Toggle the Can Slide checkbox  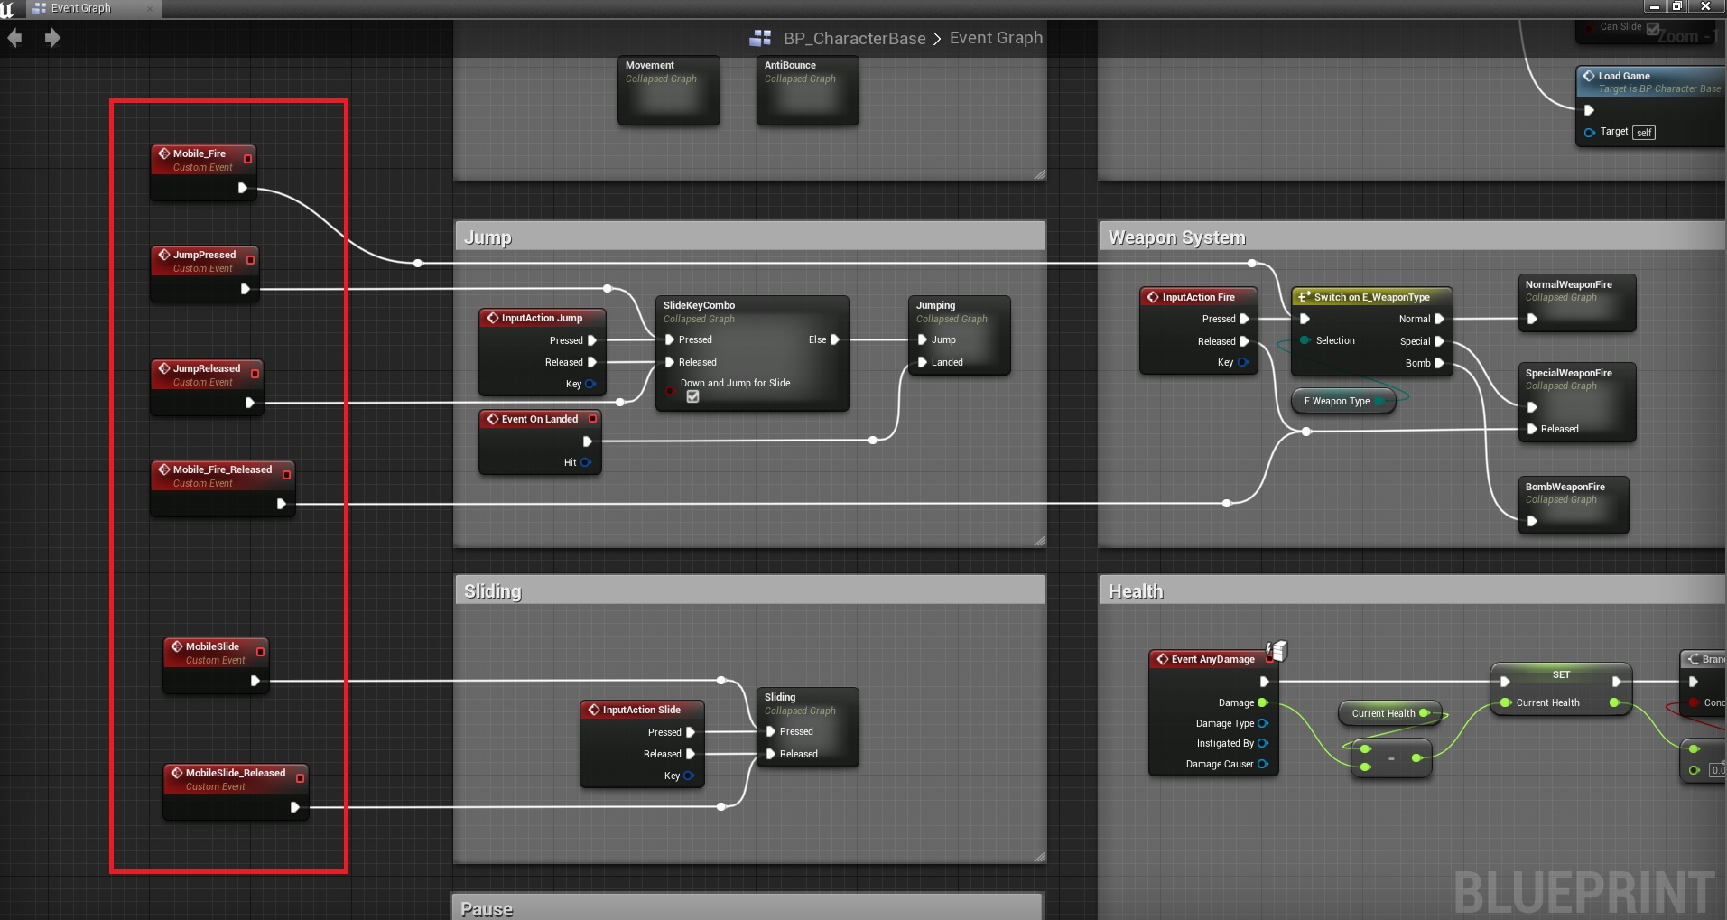1652,28
